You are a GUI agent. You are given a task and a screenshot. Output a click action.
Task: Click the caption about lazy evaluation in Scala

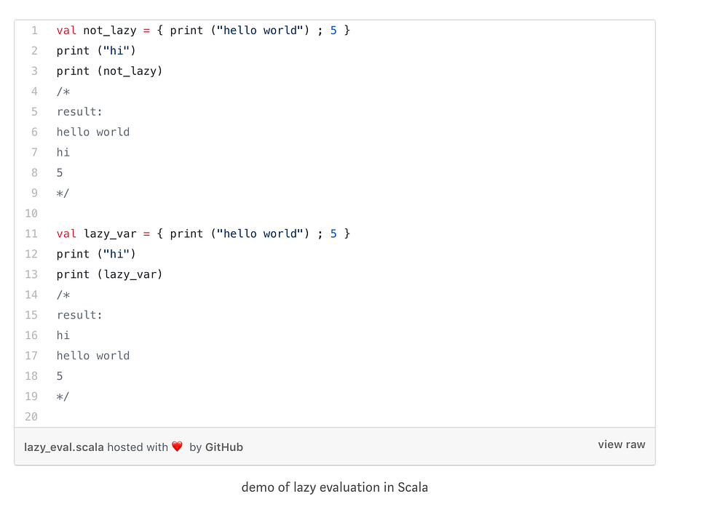(334, 487)
